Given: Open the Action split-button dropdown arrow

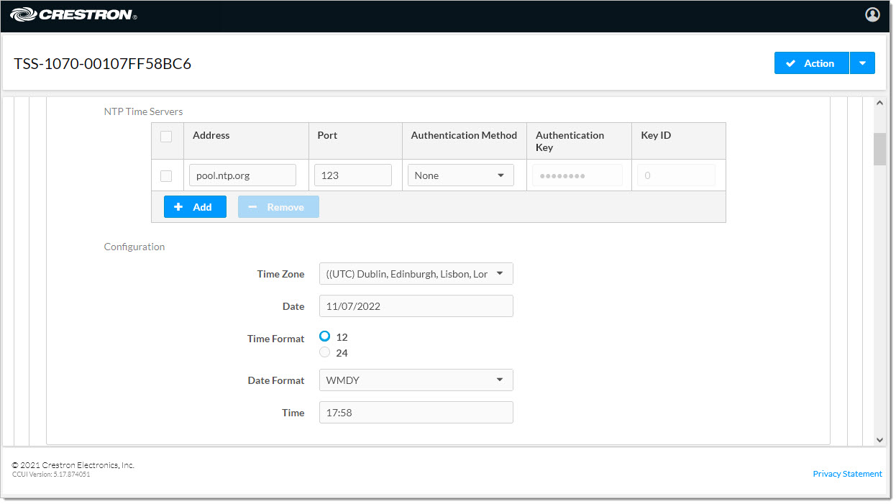Looking at the screenshot, I should tap(862, 63).
